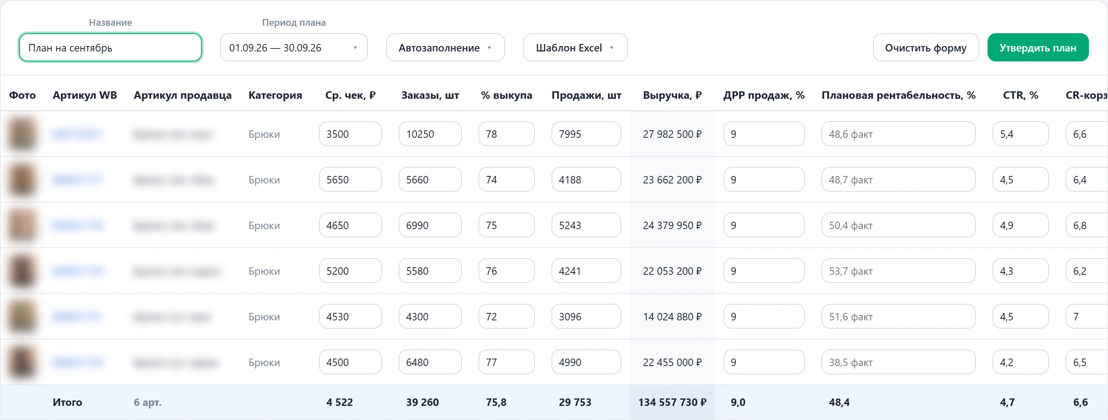Edit the average check field with value 4530
The width and height of the screenshot is (1108, 420).
pos(350,317)
